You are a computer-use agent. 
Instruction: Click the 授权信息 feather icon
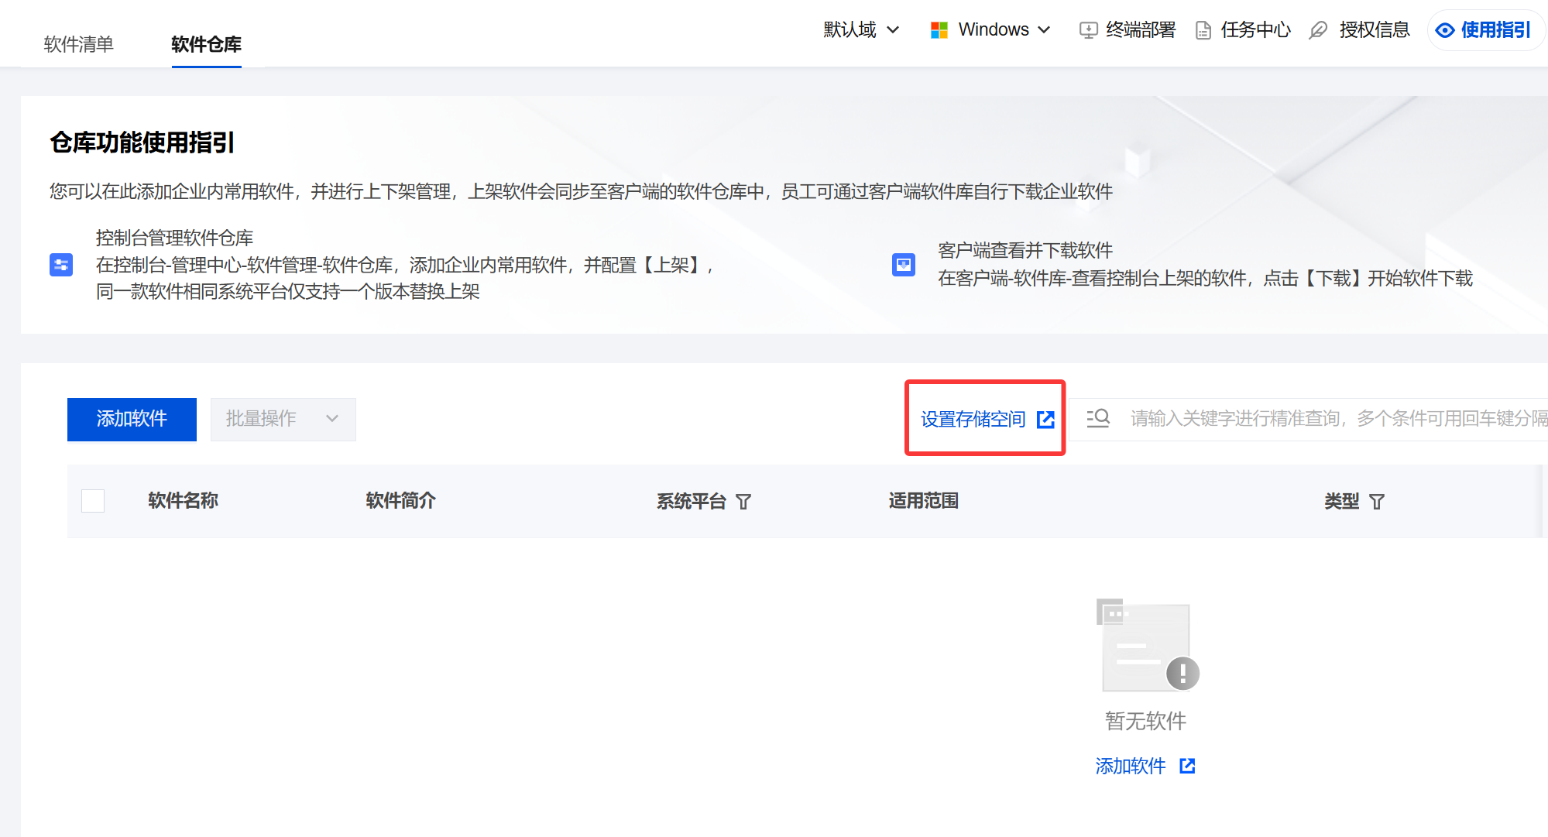click(1318, 30)
